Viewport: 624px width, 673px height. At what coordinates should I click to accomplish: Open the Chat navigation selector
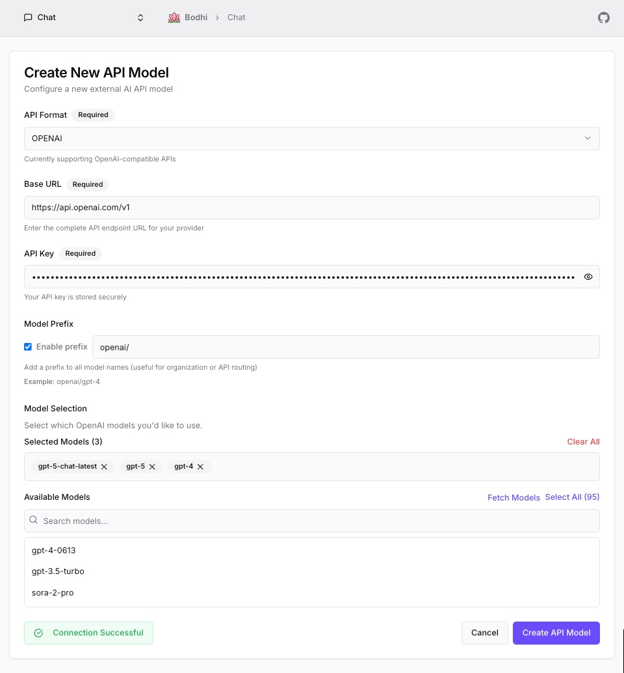83,18
